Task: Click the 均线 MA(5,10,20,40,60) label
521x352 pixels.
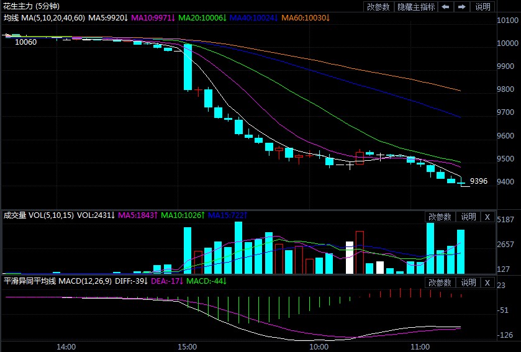Action: [44, 18]
